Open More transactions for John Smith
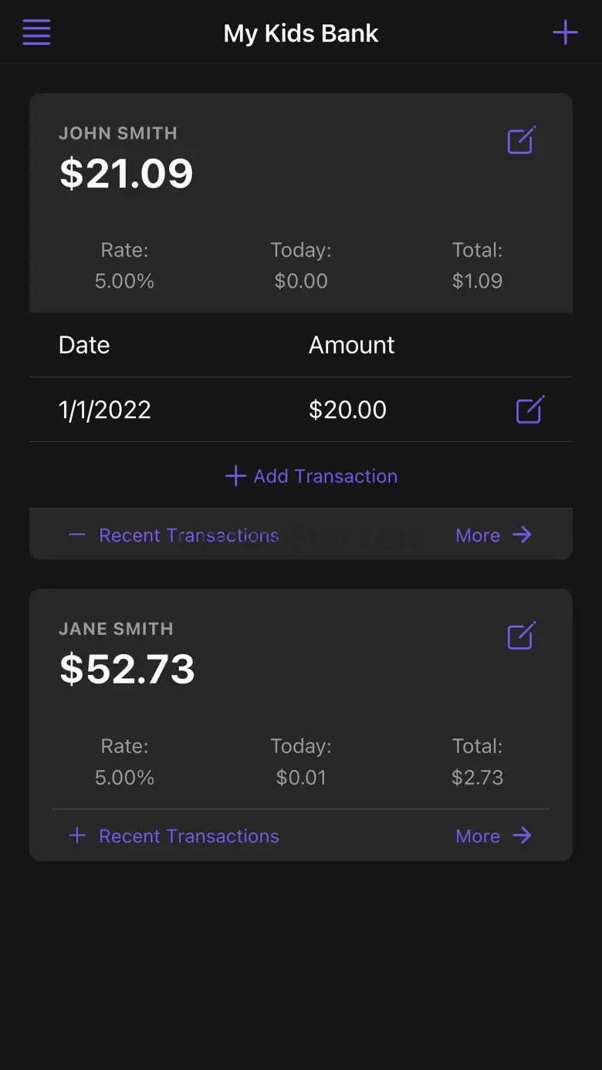The image size is (602, 1070). [478, 535]
